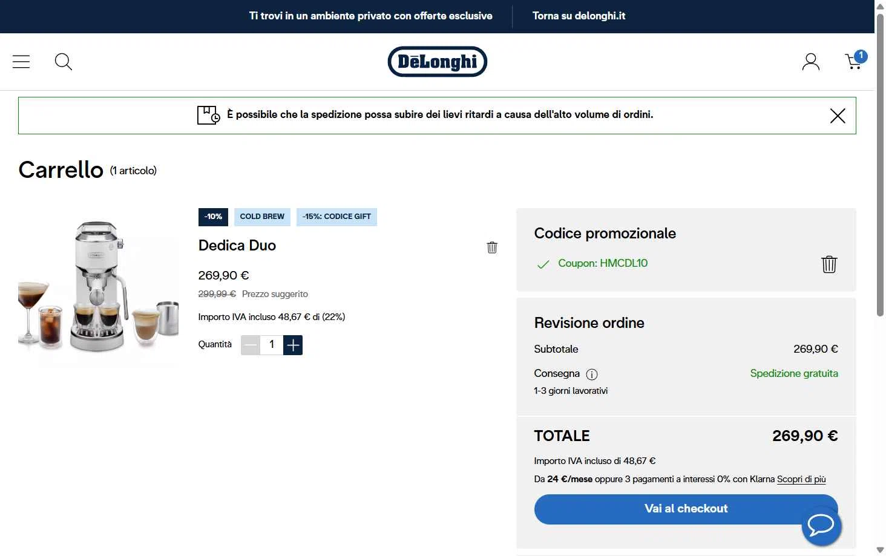Open the hamburger navigation menu
The height and width of the screenshot is (556, 886).
tap(21, 62)
